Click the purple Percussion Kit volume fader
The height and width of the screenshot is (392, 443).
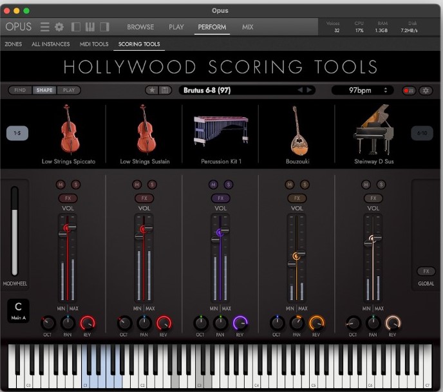tap(220, 233)
